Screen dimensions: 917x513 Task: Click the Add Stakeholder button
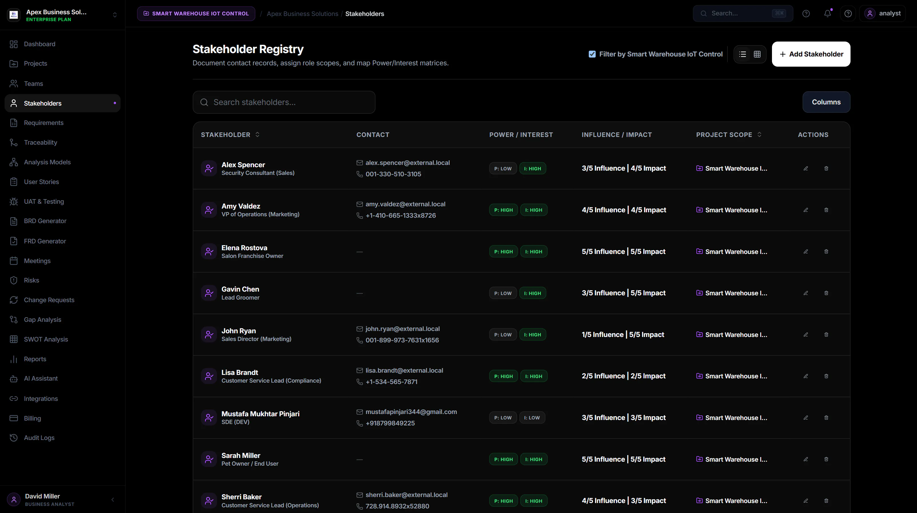click(x=811, y=54)
